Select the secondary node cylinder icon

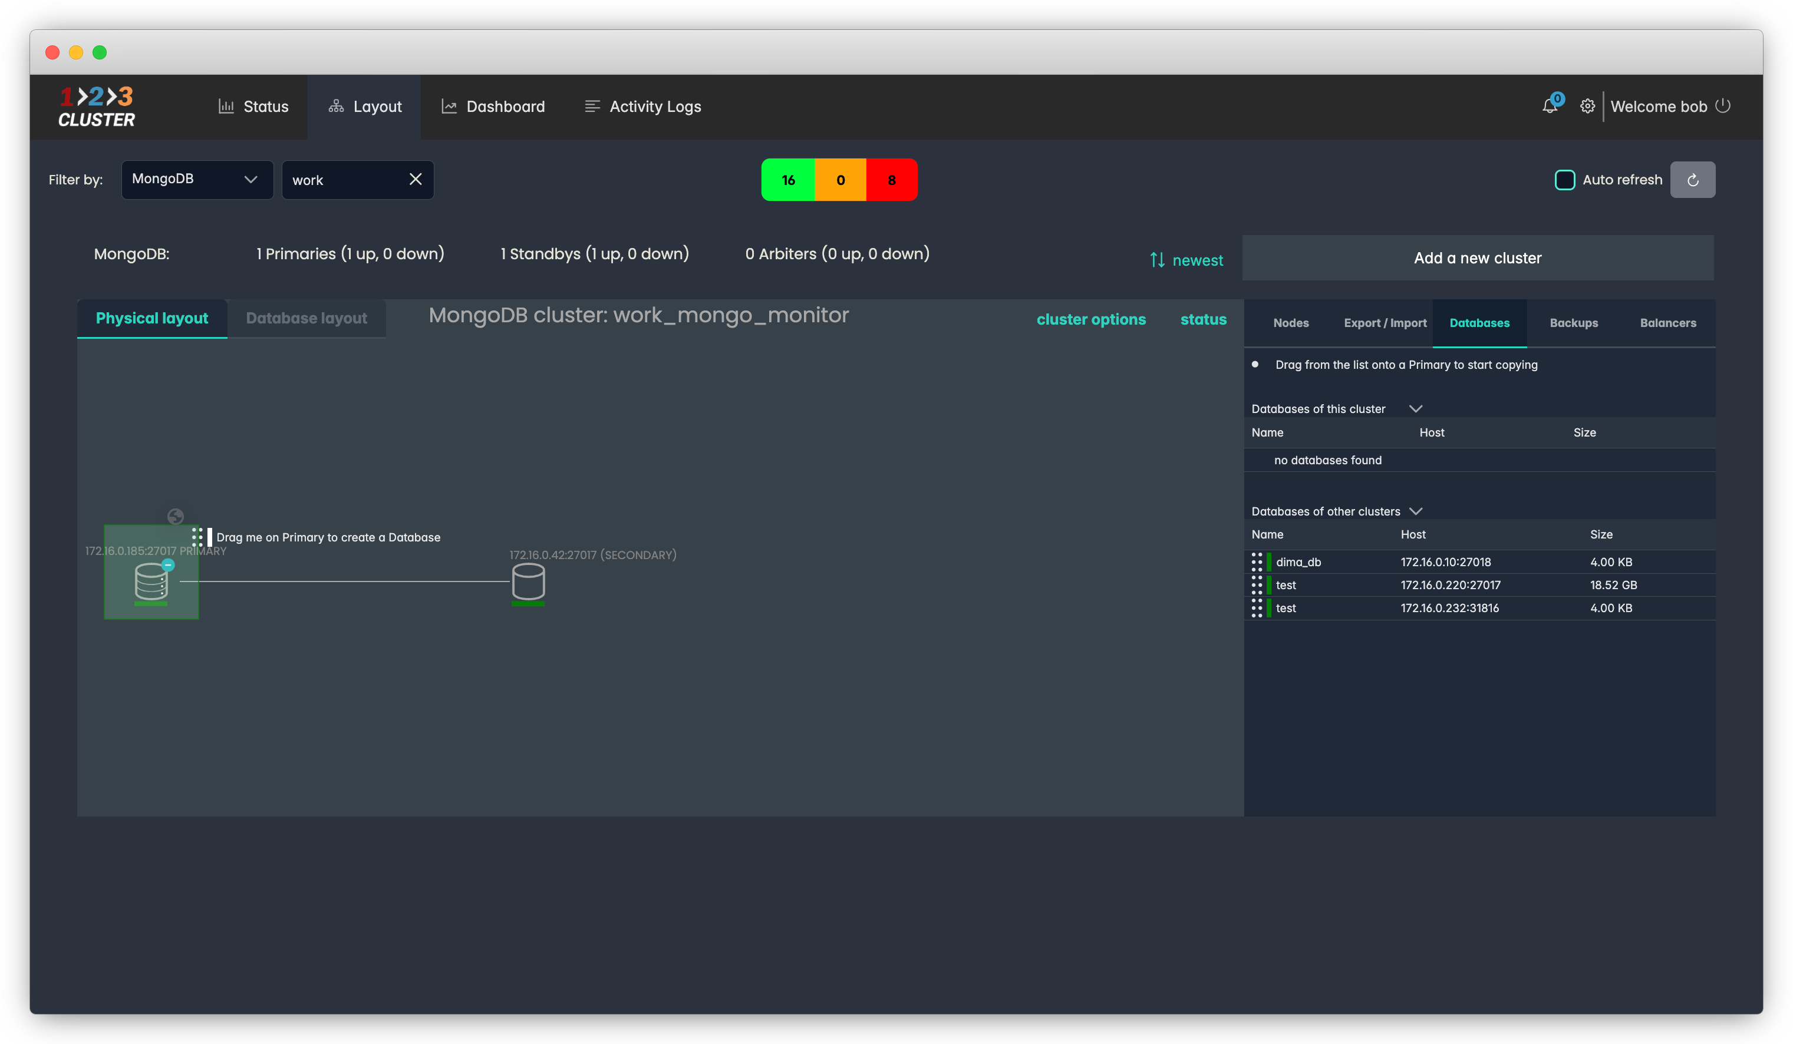(528, 581)
